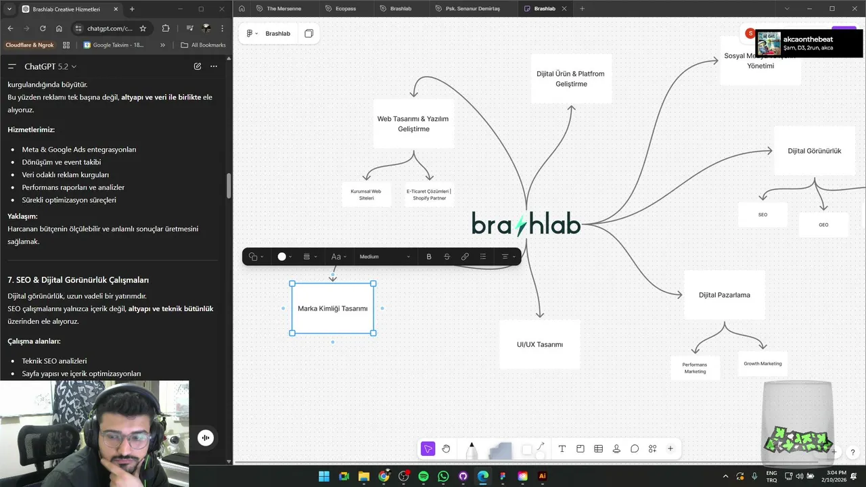The image size is (866, 487).
Task: Open WhatsApp from taskbar
Action: [443, 476]
